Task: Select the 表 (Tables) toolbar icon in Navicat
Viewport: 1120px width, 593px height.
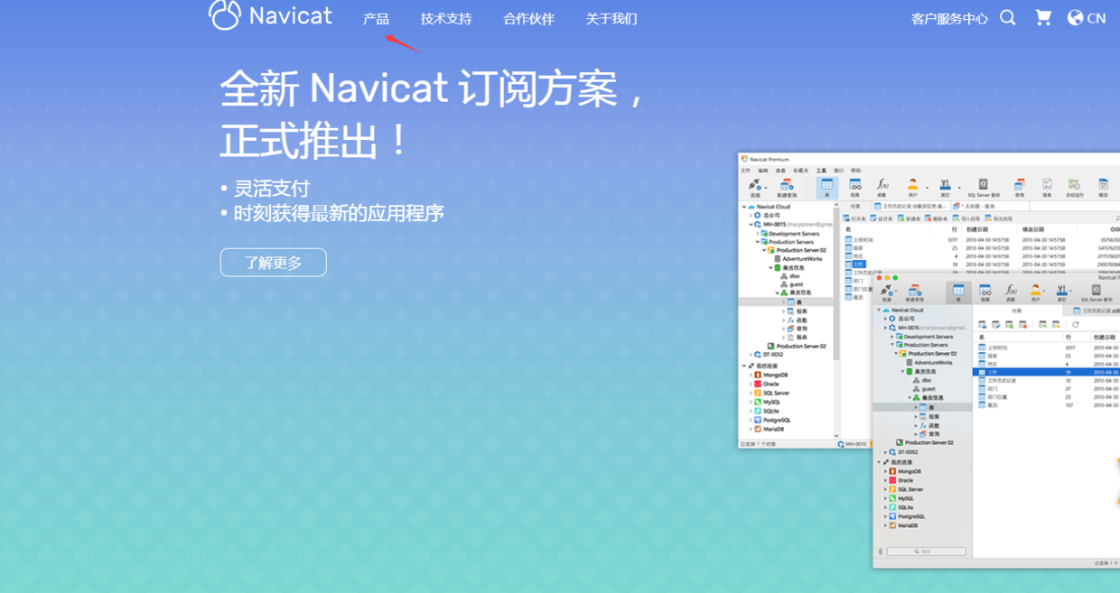Action: pyautogui.click(x=827, y=186)
